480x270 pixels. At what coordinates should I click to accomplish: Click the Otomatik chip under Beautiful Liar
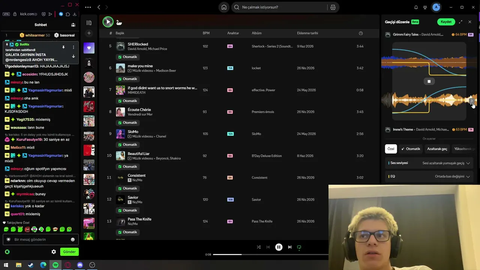(x=128, y=166)
